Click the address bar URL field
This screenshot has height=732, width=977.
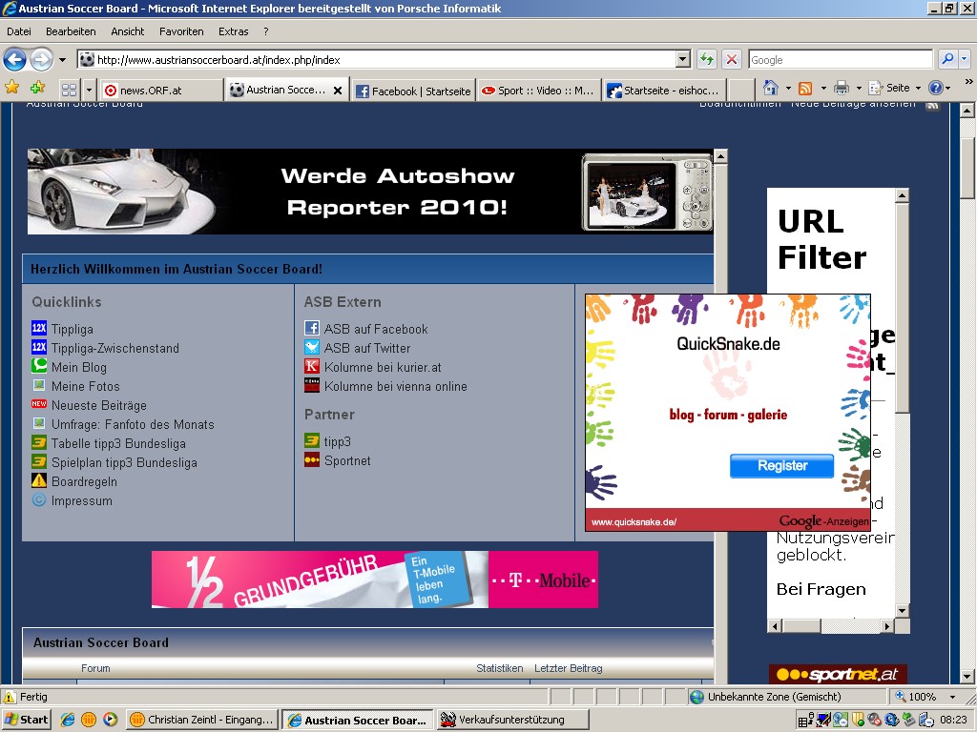pyautogui.click(x=385, y=60)
